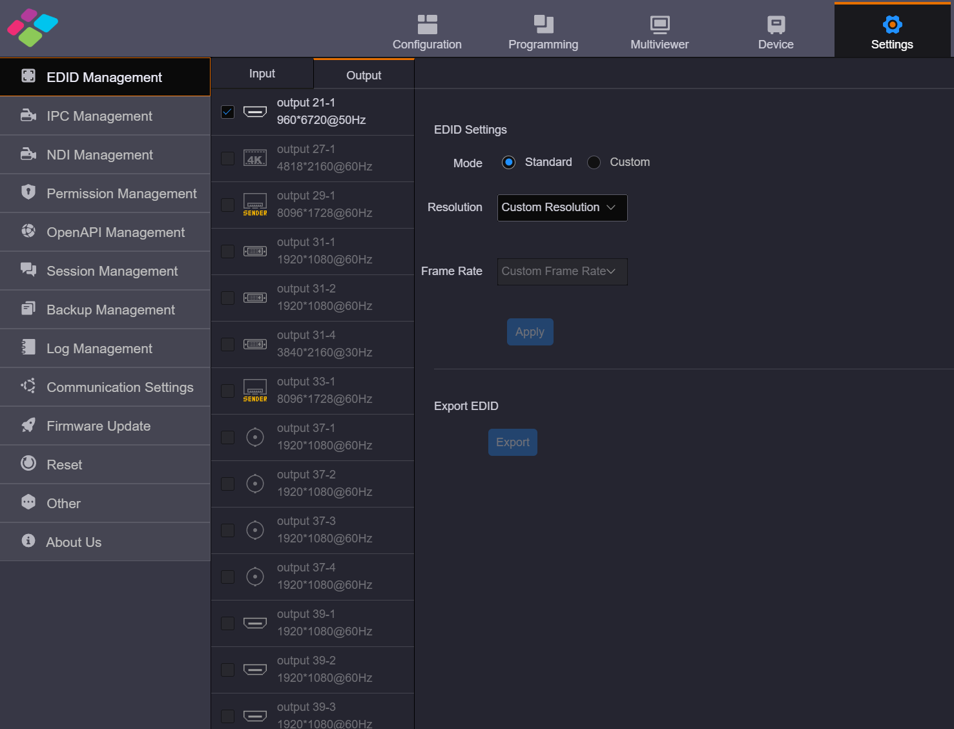Open the Resolution dropdown
This screenshot has height=729, width=954.
pyautogui.click(x=561, y=207)
